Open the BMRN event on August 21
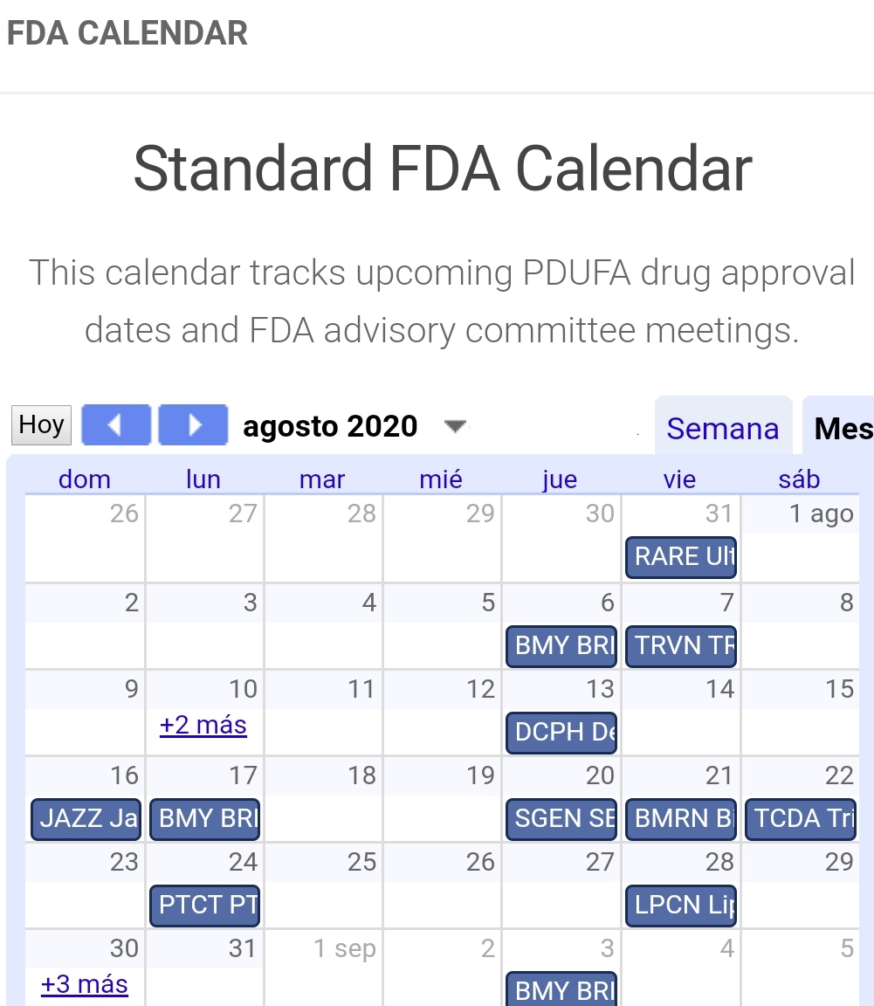This screenshot has height=1006, width=874. tap(681, 818)
